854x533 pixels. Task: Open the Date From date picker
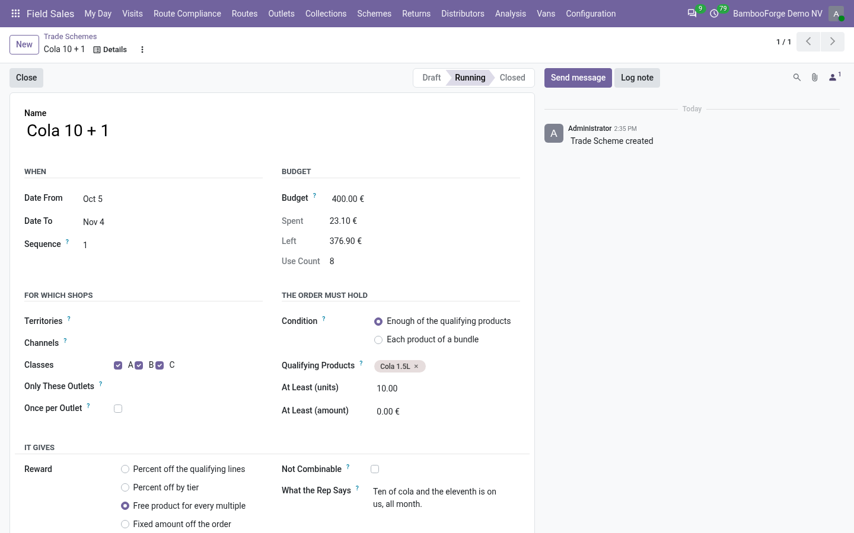click(171, 199)
